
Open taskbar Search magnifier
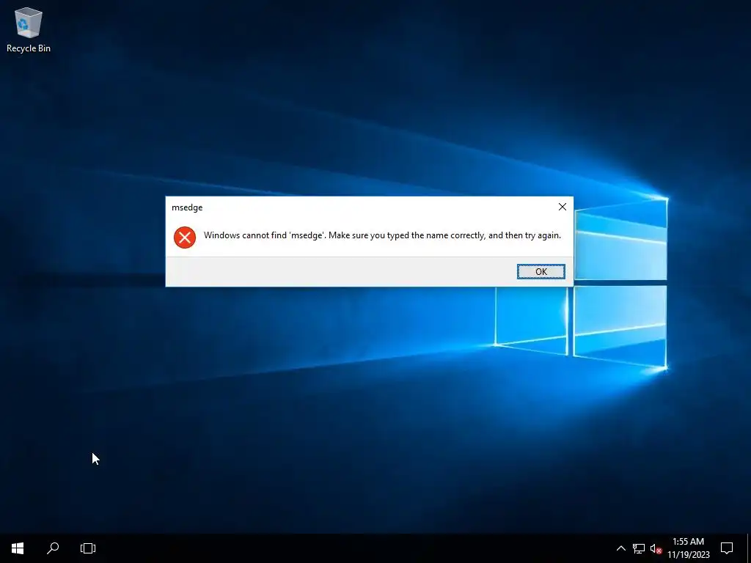(x=53, y=548)
